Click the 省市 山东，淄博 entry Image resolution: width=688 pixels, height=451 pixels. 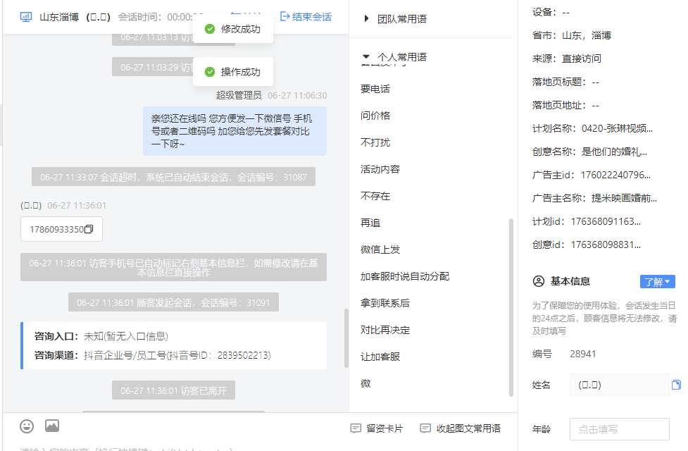[x=572, y=35]
